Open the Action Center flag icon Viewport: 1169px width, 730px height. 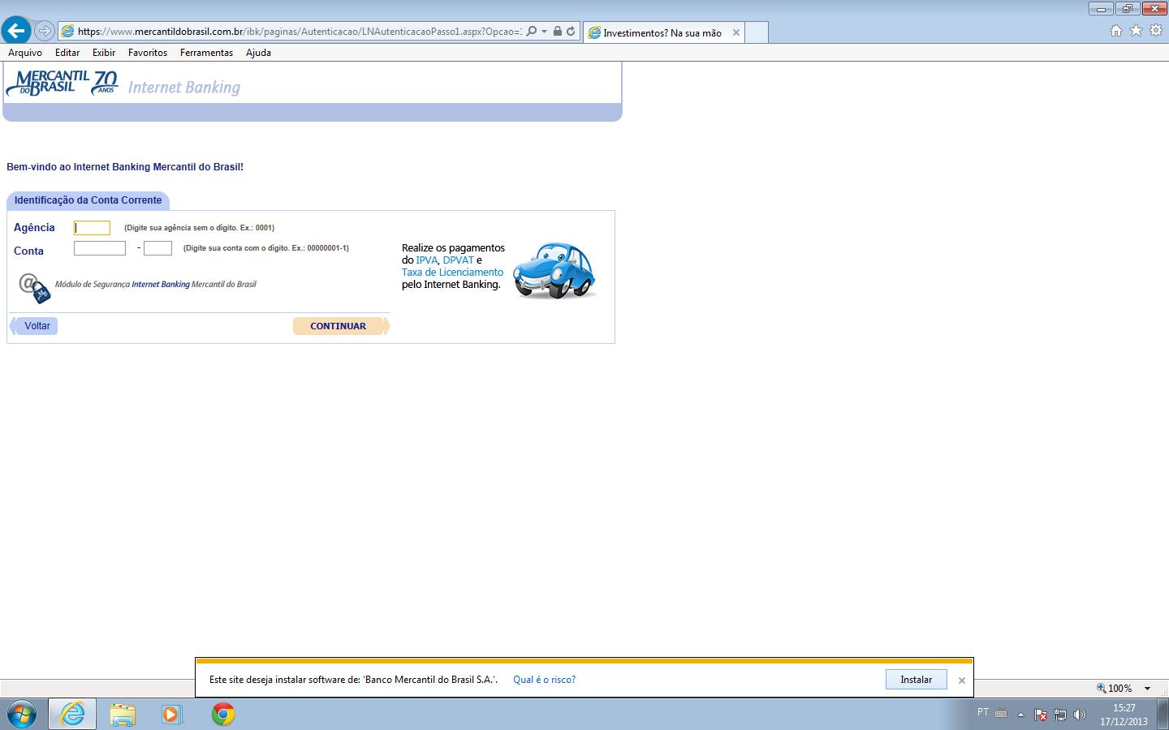(x=1040, y=715)
